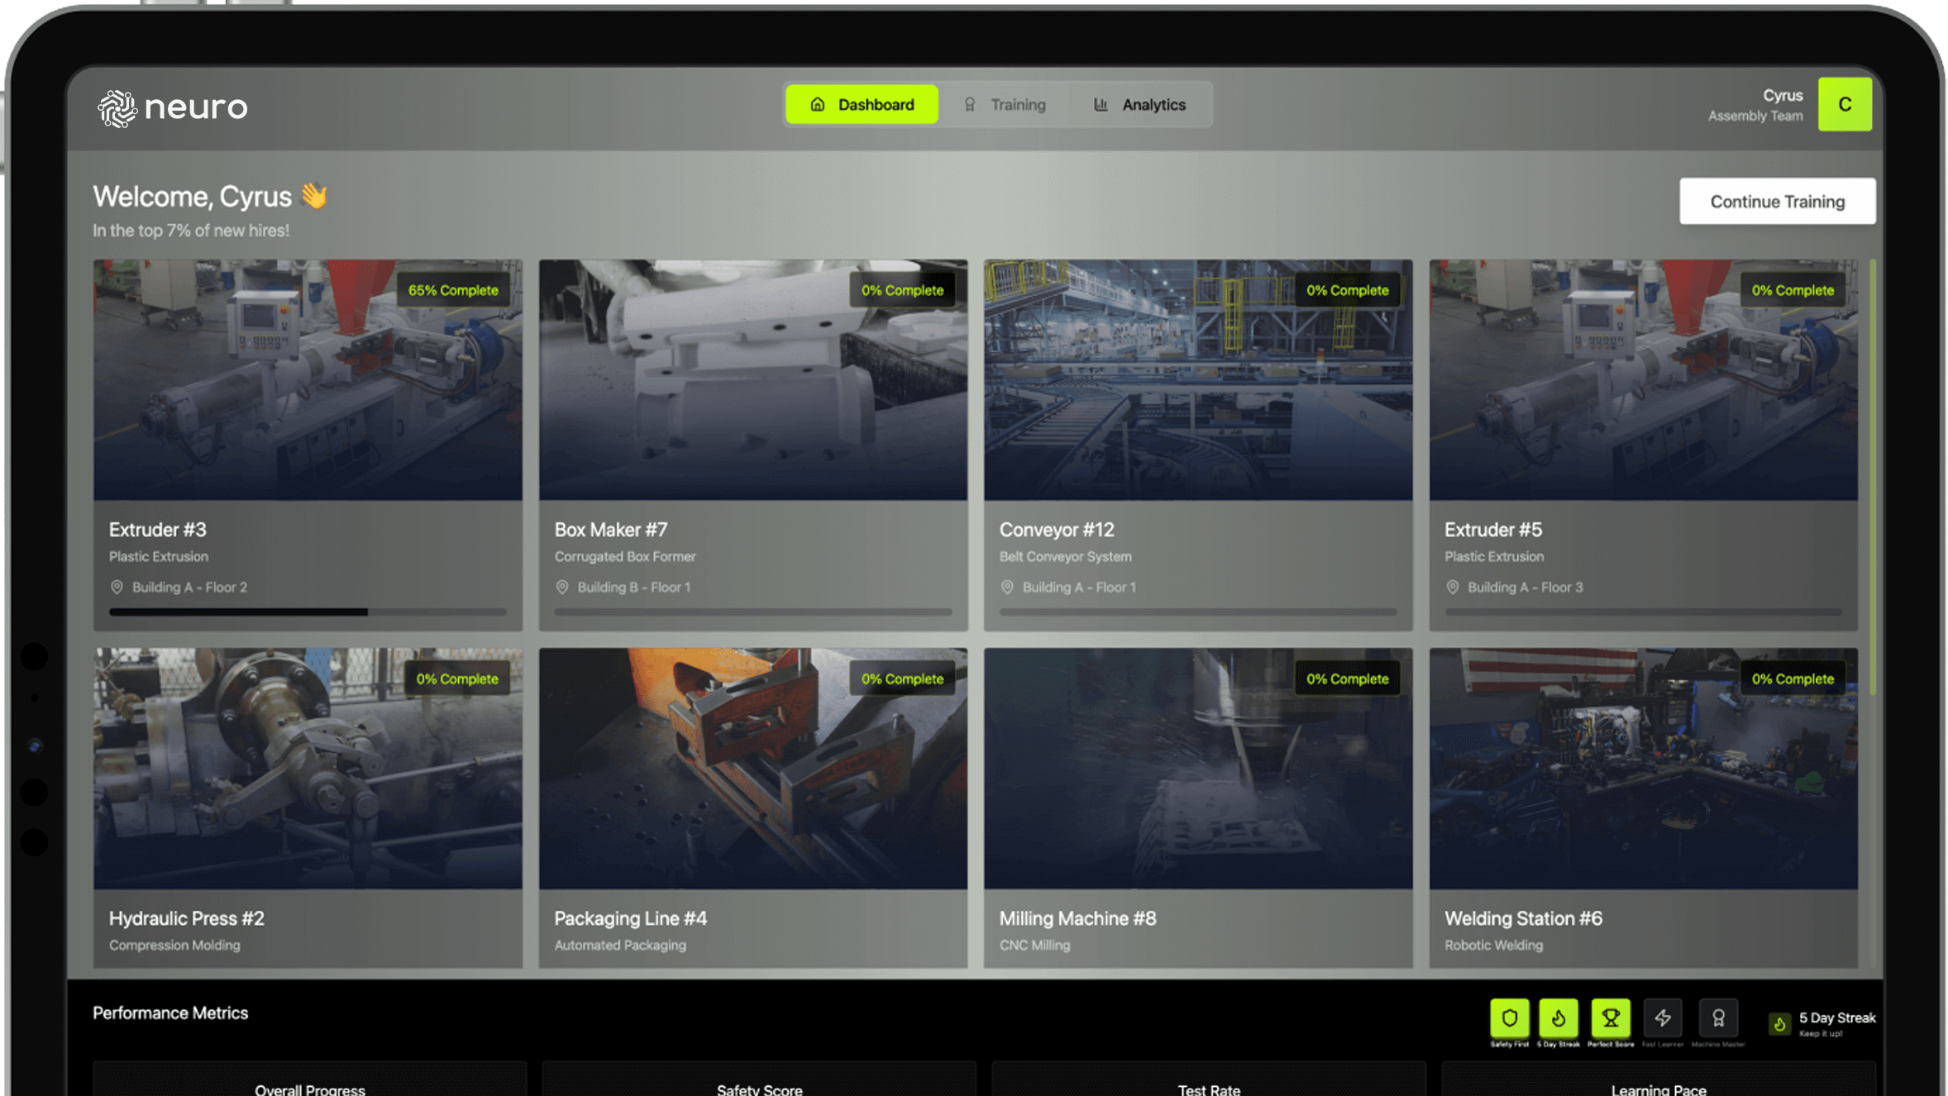Viewport: 1948px width, 1096px height.
Task: Switch to the Dashboard tab
Action: [862, 104]
